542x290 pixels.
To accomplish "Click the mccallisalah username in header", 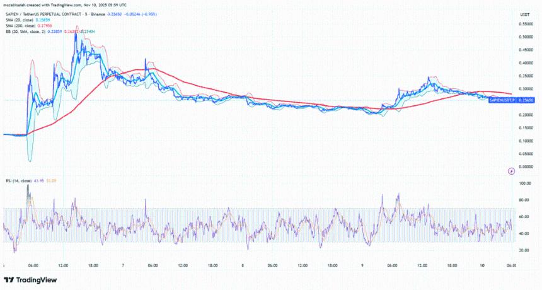I will (19, 6).
